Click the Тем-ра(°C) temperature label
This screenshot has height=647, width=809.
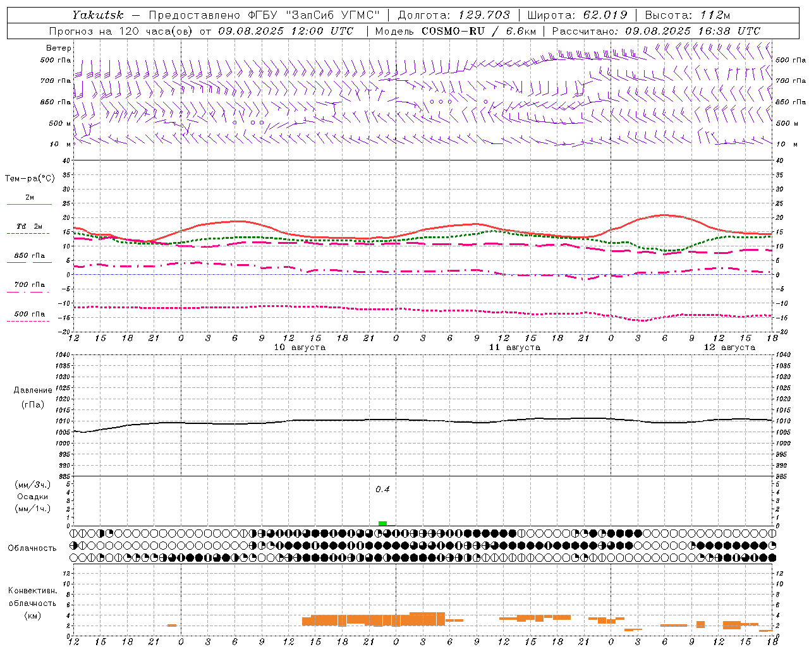(30, 179)
